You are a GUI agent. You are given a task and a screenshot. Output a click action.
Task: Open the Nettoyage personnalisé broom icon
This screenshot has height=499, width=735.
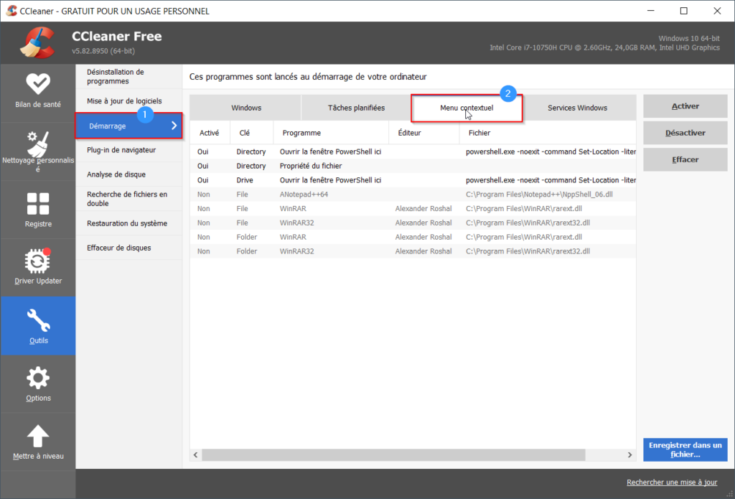coord(37,143)
